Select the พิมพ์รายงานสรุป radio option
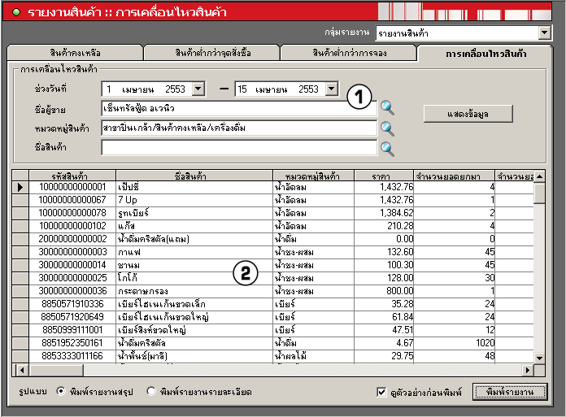This screenshot has width=566, height=417. pos(61,392)
